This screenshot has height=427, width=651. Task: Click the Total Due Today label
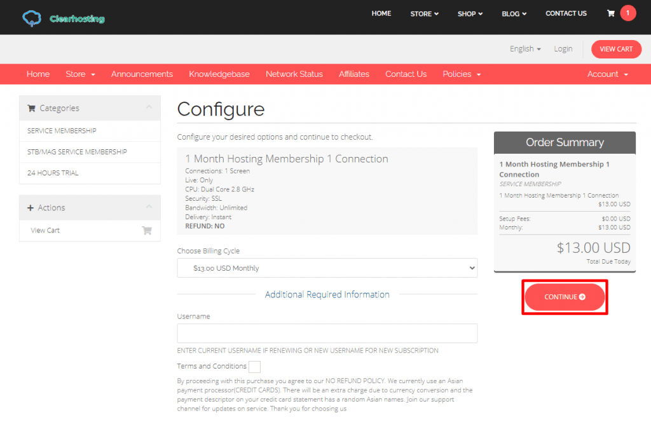tap(608, 261)
